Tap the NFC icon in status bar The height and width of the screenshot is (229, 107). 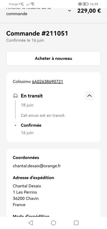pyautogui.click(x=80, y=4)
